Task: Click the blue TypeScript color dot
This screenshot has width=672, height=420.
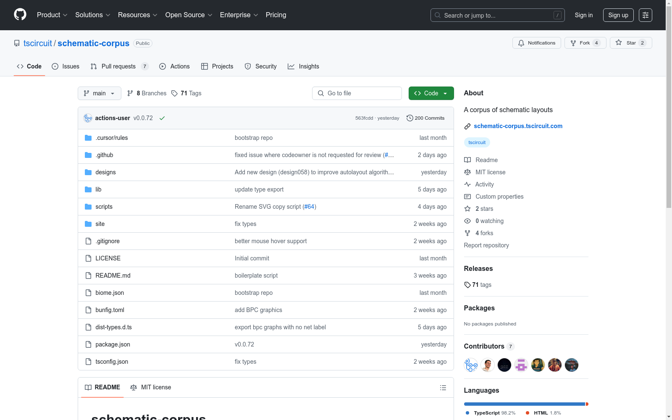Action: coord(467,413)
